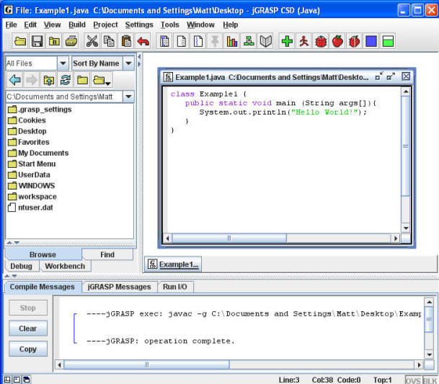Switch to the Workbench tab
Screen dimensions: 439x384
(65, 266)
